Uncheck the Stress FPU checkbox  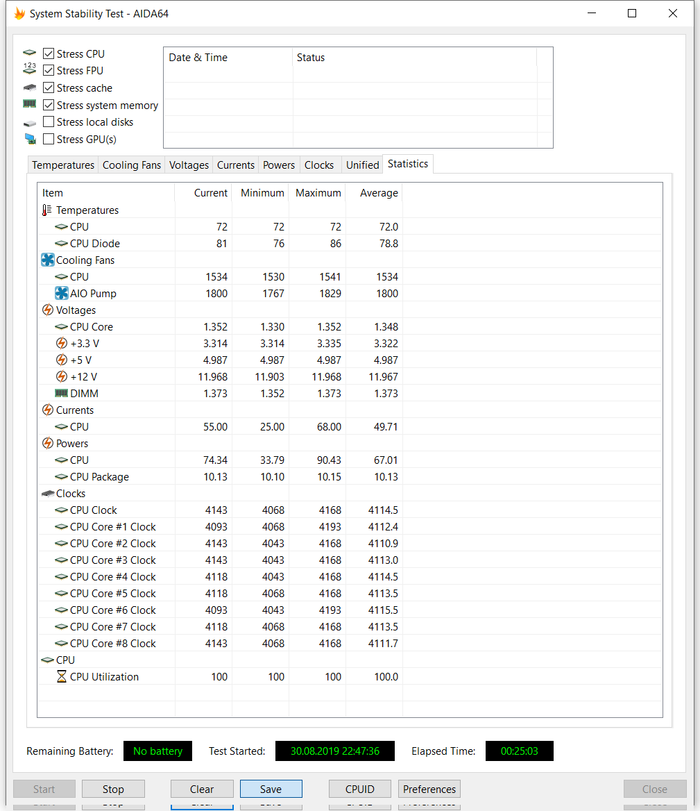pyautogui.click(x=49, y=70)
